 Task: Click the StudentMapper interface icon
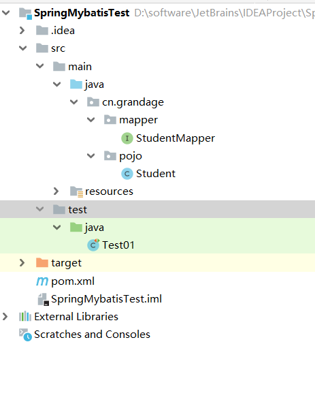[x=127, y=138]
